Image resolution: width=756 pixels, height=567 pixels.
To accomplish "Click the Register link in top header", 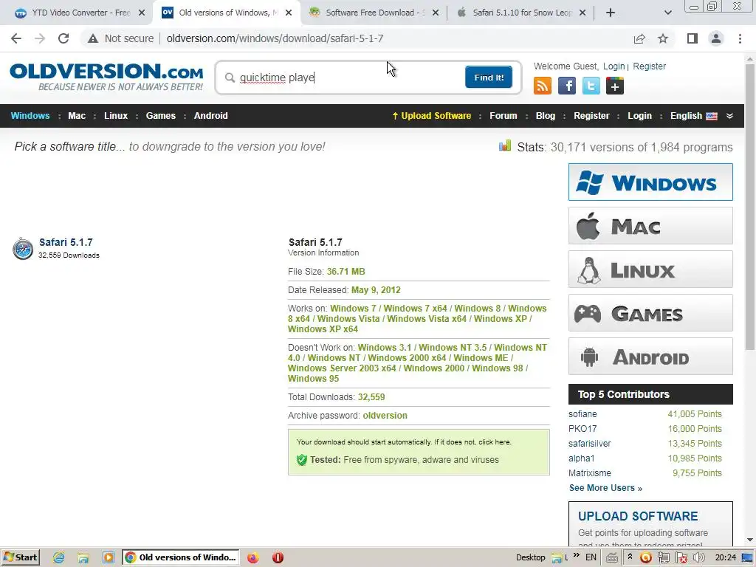I will point(649,66).
